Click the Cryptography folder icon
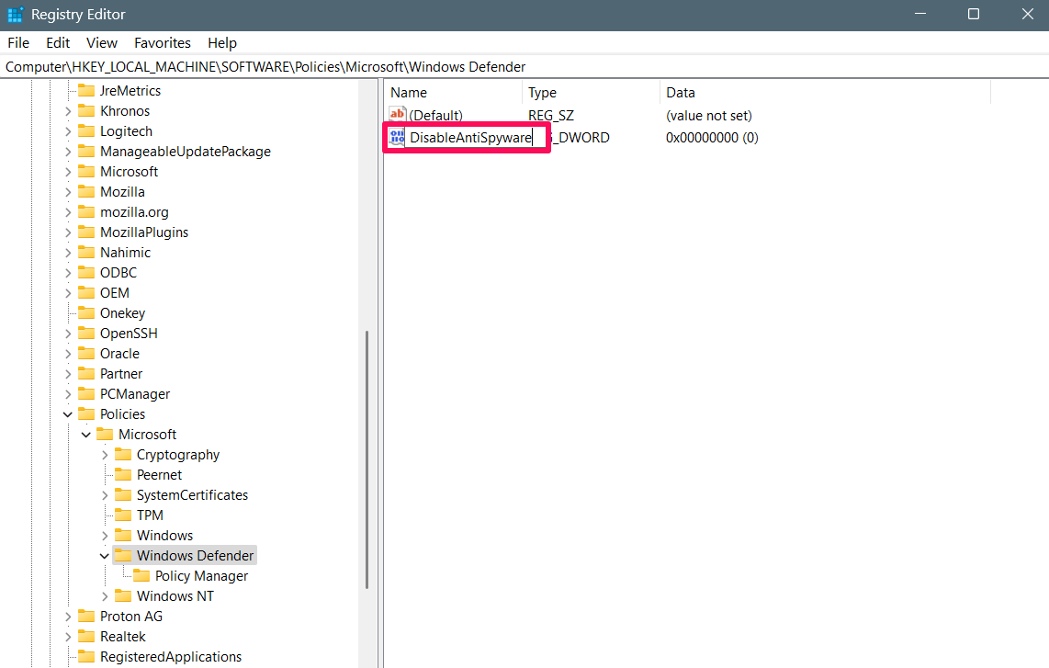 [123, 455]
